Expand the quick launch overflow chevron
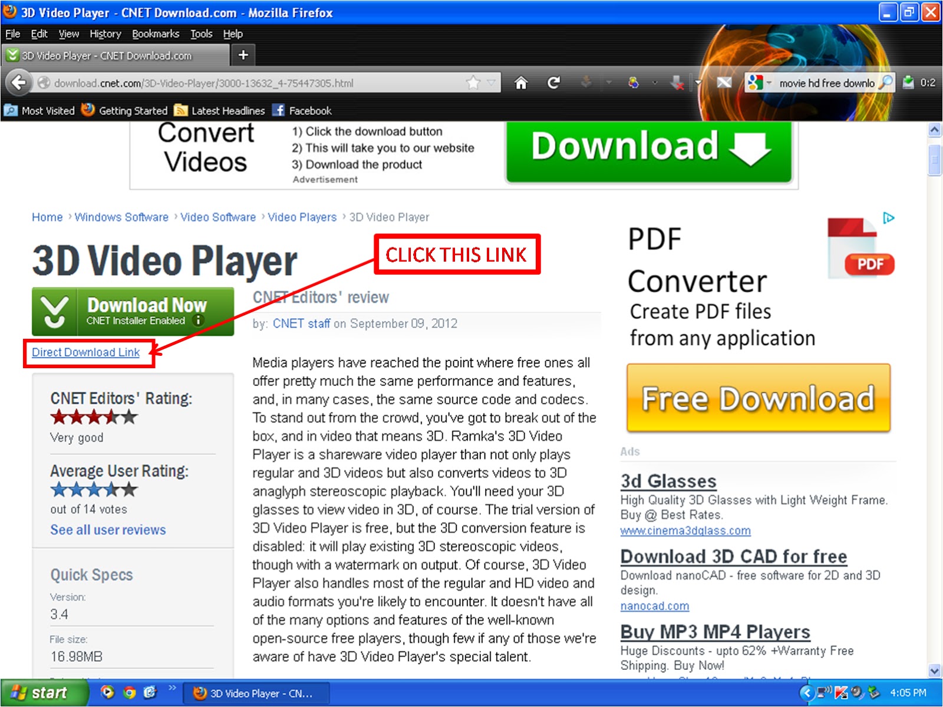 (172, 688)
